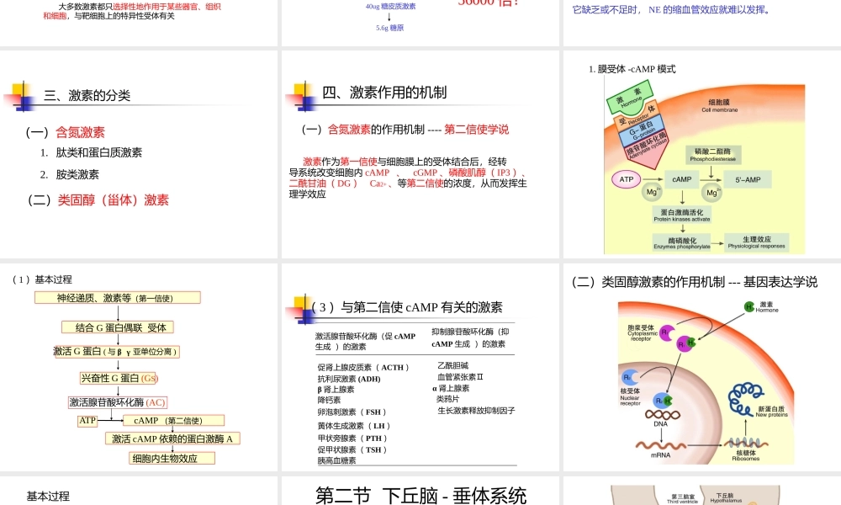
Task: Select the 与第二信使 cAMP 有关的激素 slide title
Action: pyautogui.click(x=407, y=307)
